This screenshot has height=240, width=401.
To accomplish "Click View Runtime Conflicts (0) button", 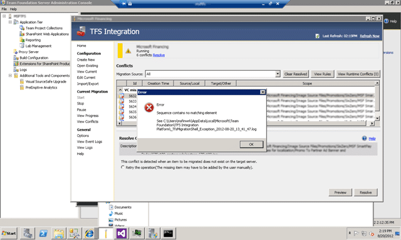I will tap(358, 74).
